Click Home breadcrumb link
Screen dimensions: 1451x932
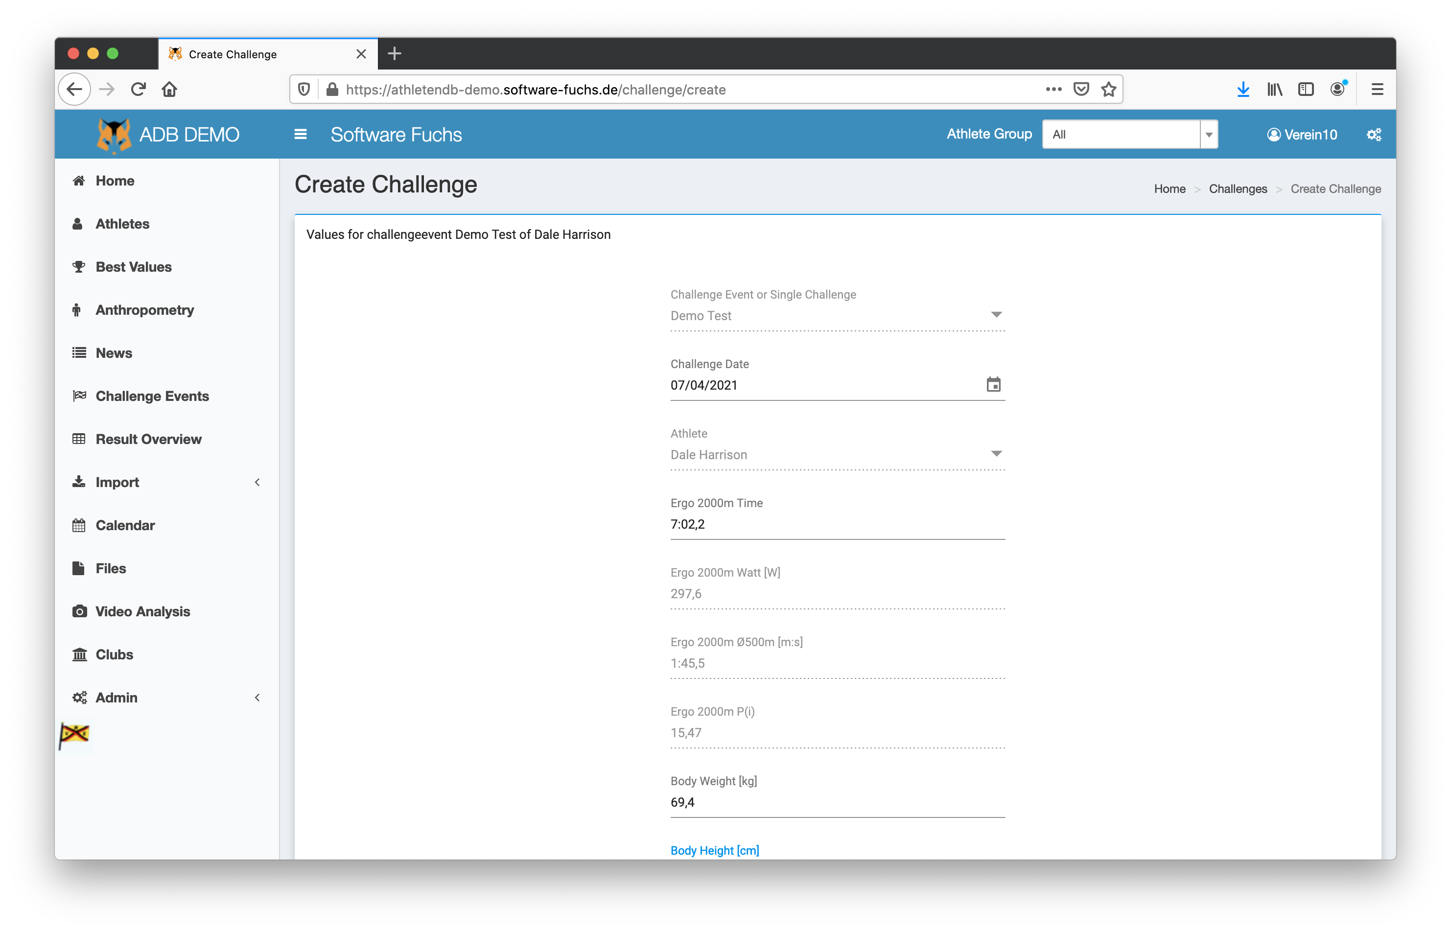tap(1169, 189)
